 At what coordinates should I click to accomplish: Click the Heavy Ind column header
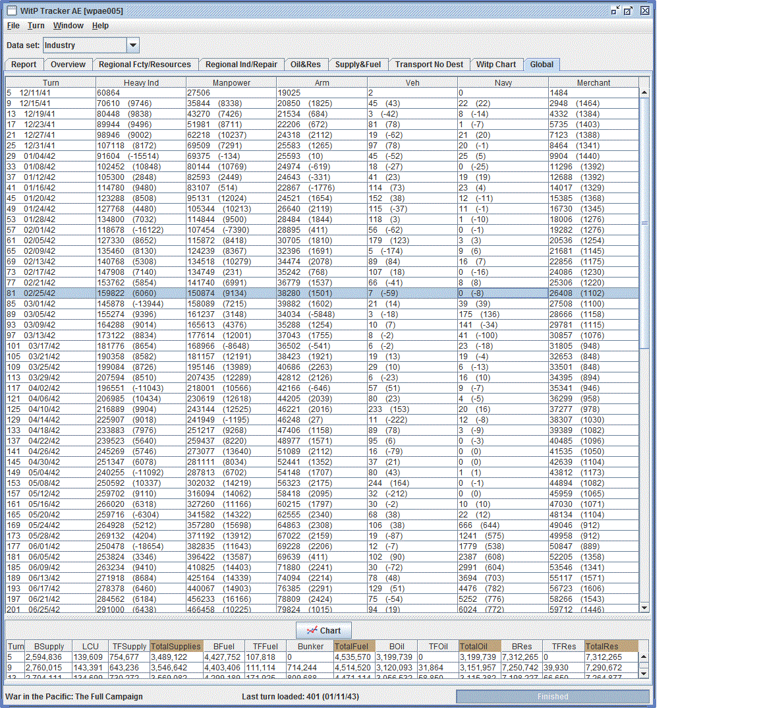coord(141,83)
